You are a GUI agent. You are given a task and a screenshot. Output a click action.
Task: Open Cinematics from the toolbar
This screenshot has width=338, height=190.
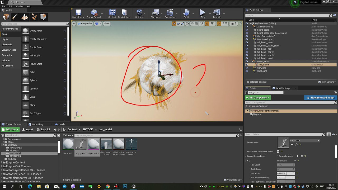170,13
